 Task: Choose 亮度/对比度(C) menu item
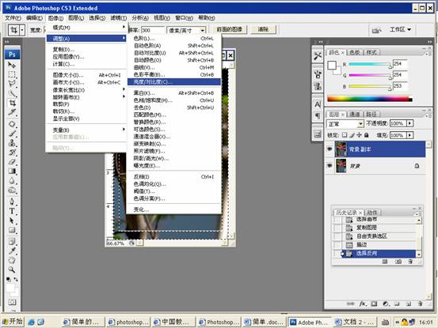click(173, 82)
